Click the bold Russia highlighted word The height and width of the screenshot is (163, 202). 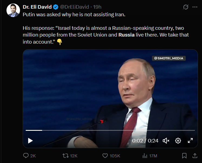point(126,35)
